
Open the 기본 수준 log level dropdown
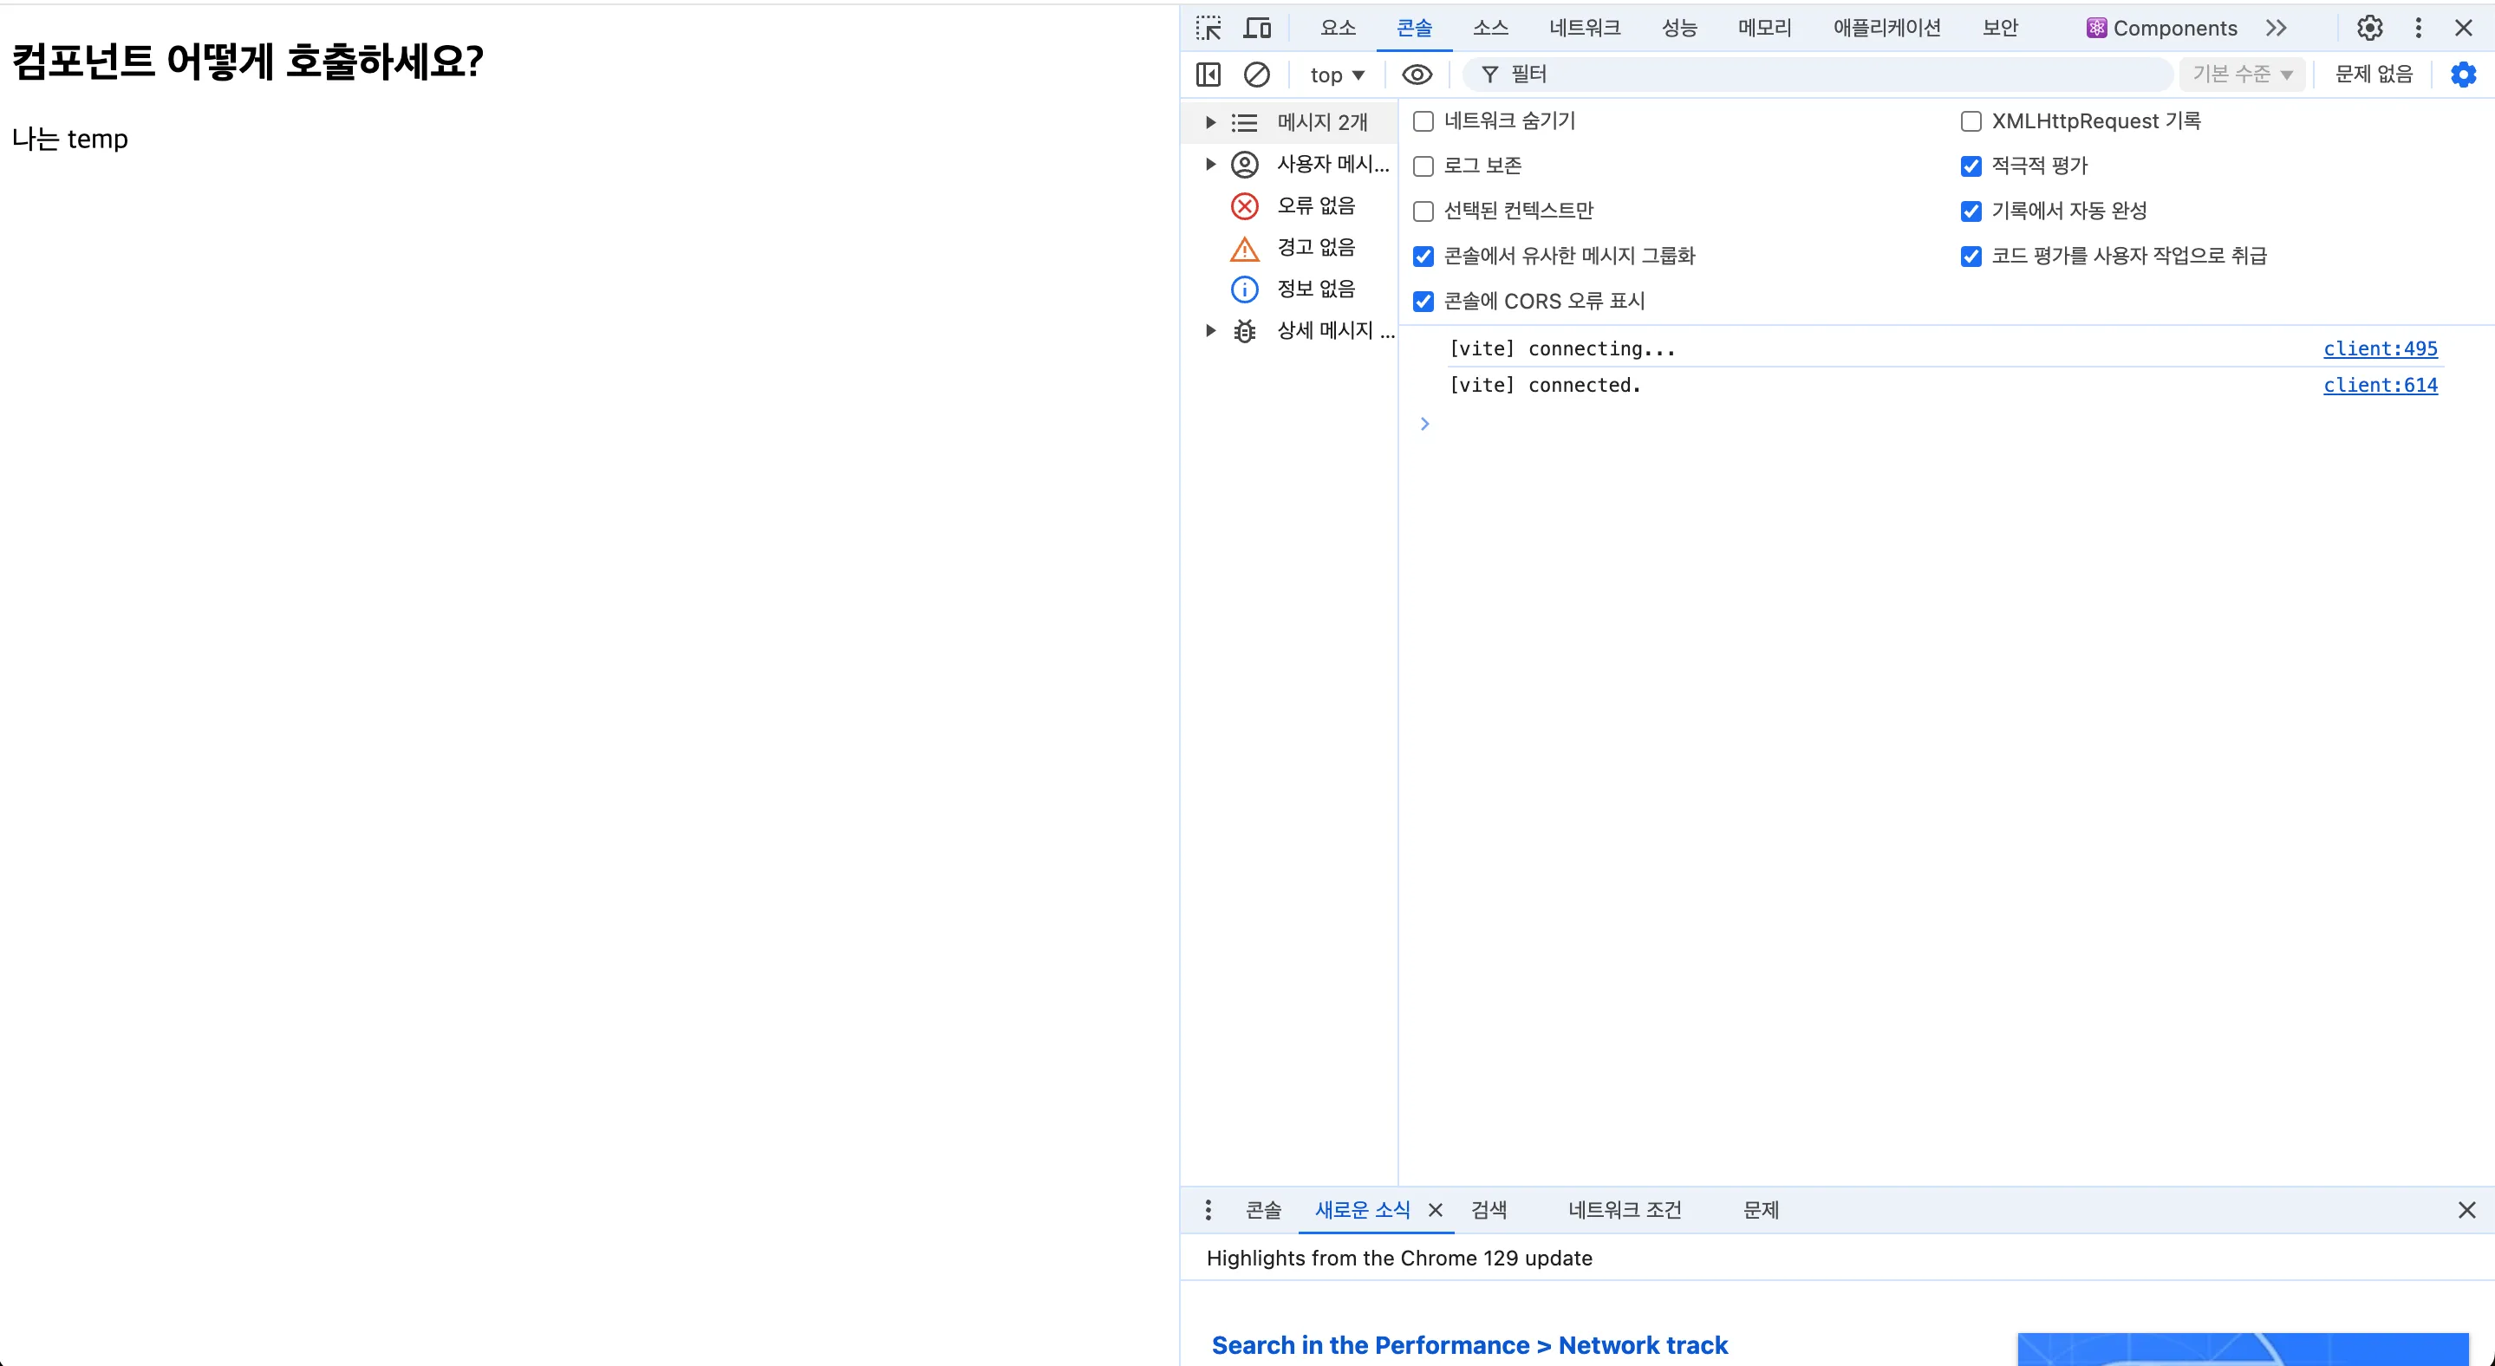pyautogui.click(x=2241, y=75)
